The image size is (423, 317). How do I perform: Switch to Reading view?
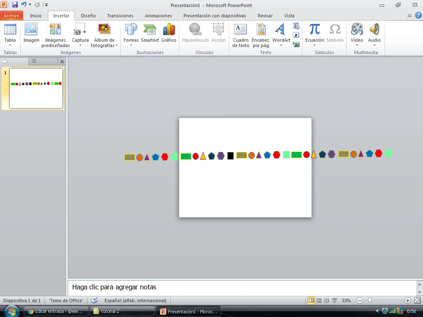coord(326,300)
